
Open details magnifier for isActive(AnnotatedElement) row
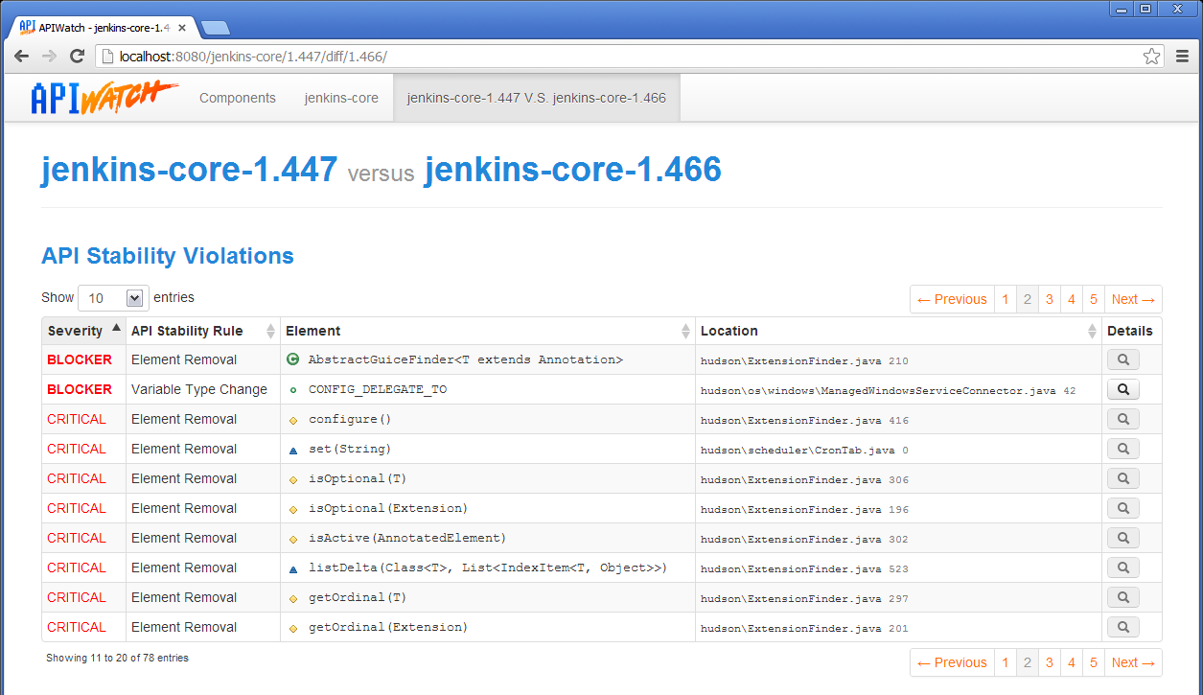[1122, 539]
